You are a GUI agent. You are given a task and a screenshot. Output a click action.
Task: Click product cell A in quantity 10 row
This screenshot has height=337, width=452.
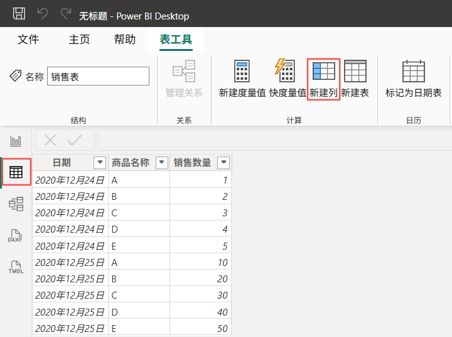[139, 263]
